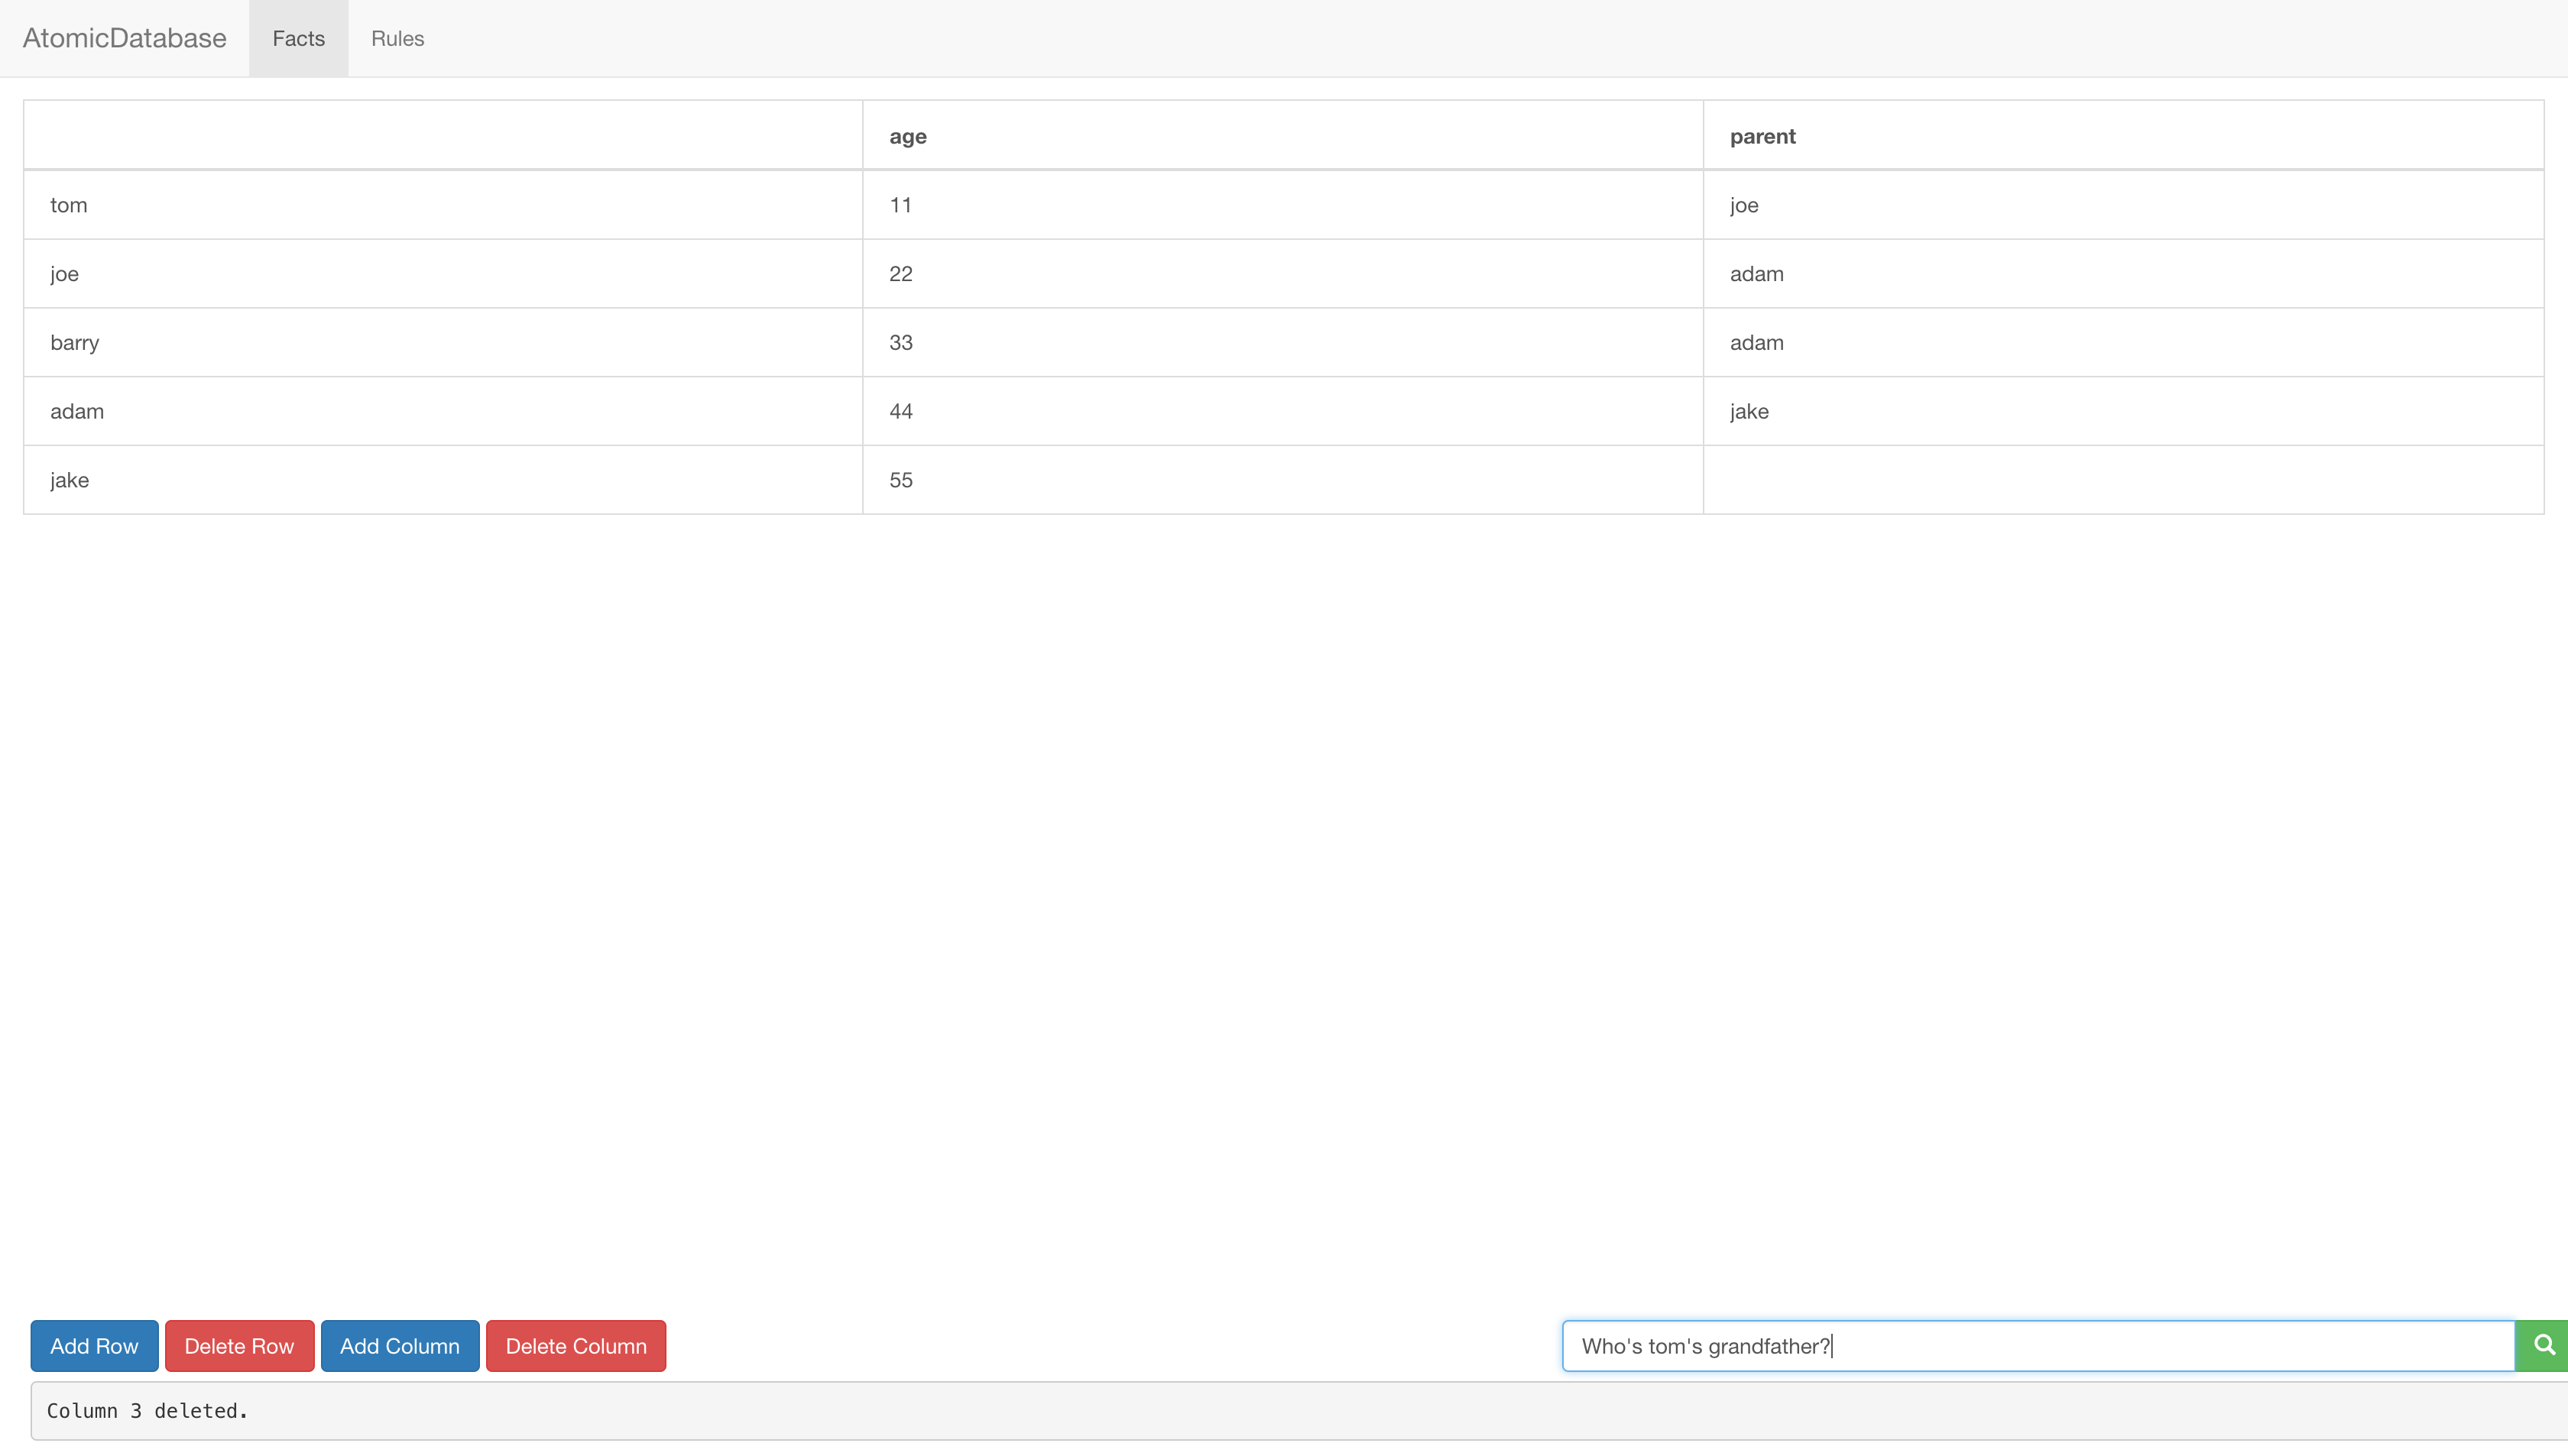The image size is (2568, 1456).
Task: Click the Delete Column button
Action: [576, 1346]
